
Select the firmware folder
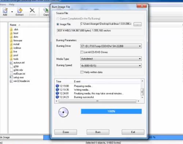16,41
